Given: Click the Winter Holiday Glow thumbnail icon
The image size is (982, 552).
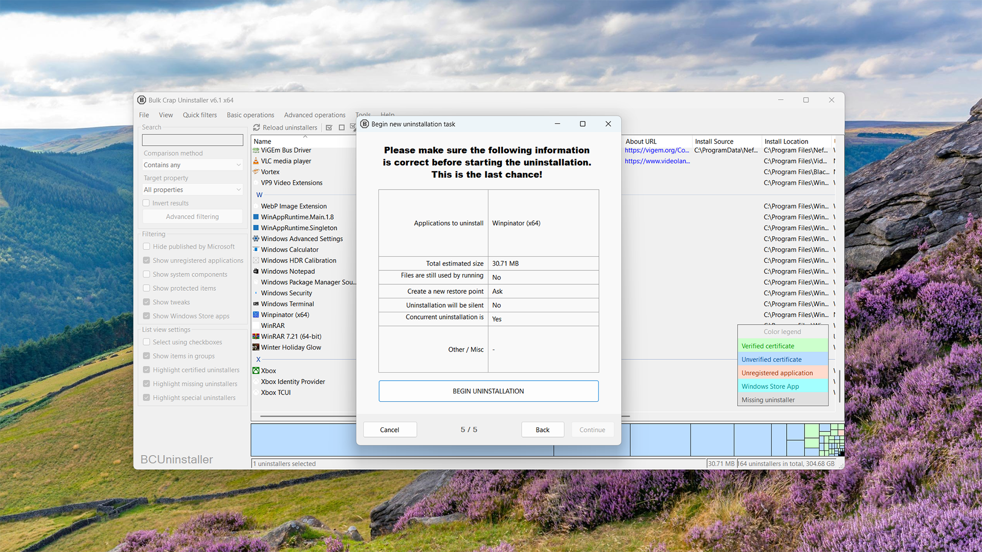Looking at the screenshot, I should click(256, 348).
